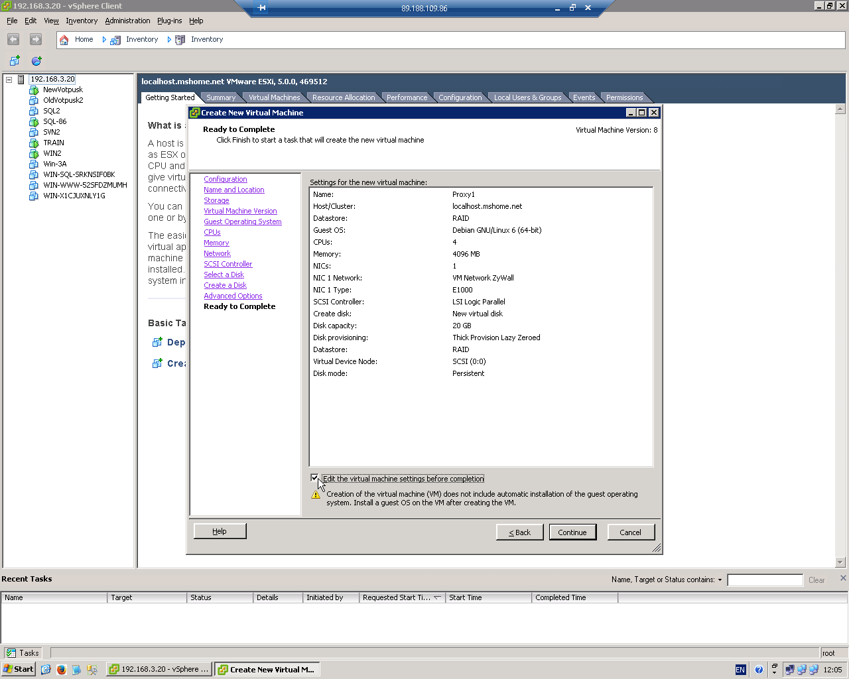Click the New Virtual Machine toolbar icon
Image resolution: width=849 pixels, height=679 pixels.
pyautogui.click(x=15, y=61)
